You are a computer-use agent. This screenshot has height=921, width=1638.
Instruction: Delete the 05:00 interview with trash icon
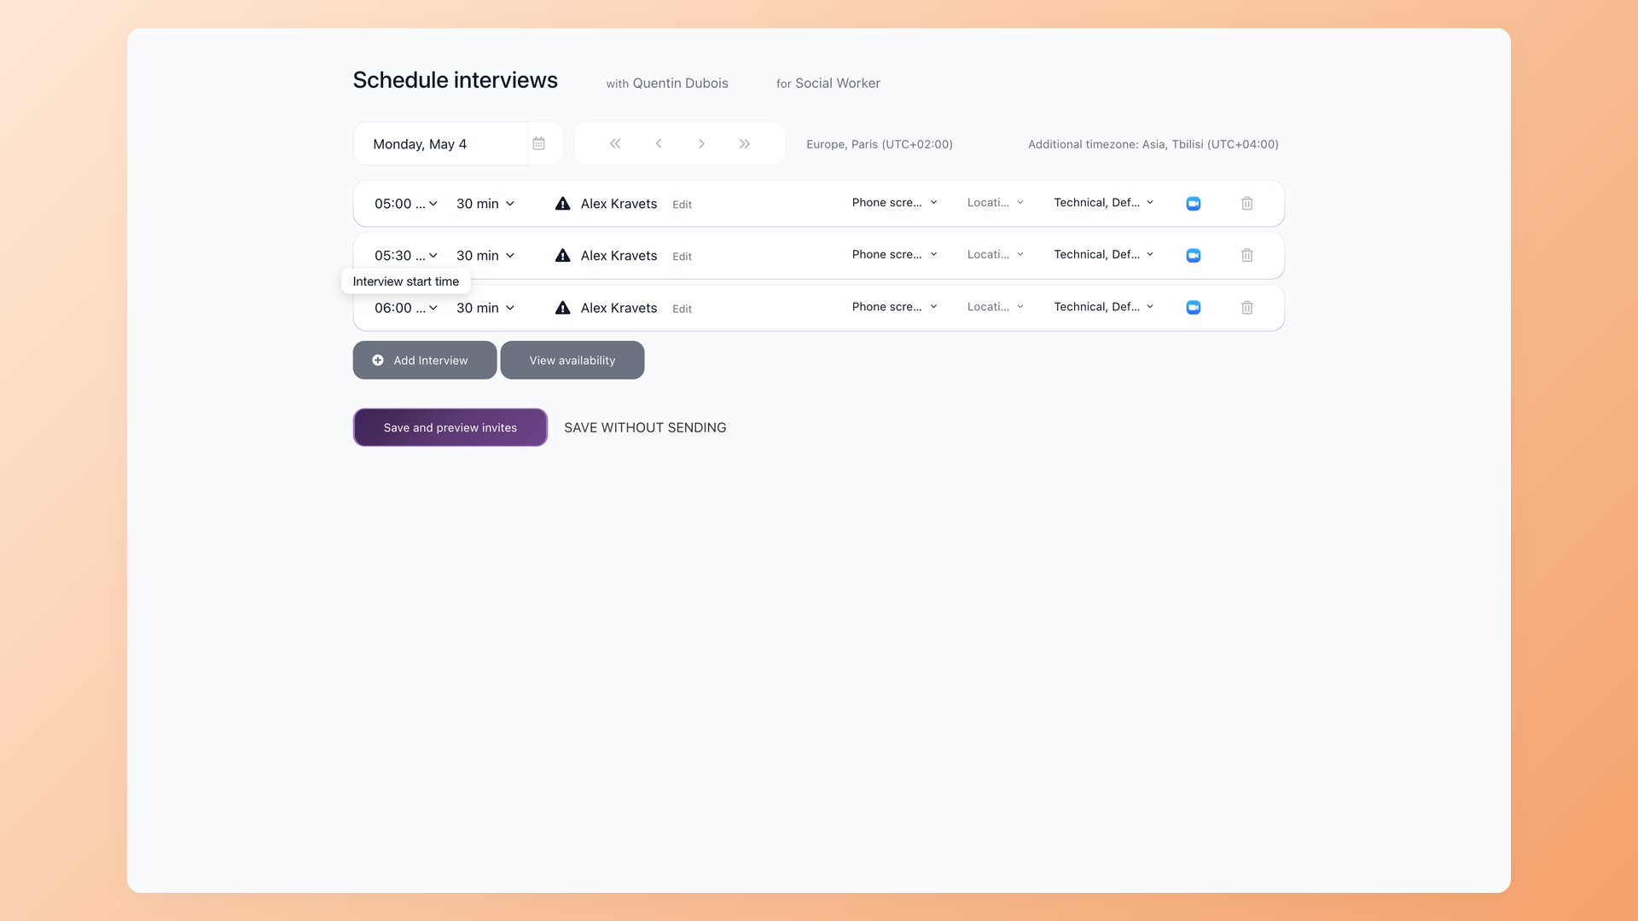(x=1247, y=203)
